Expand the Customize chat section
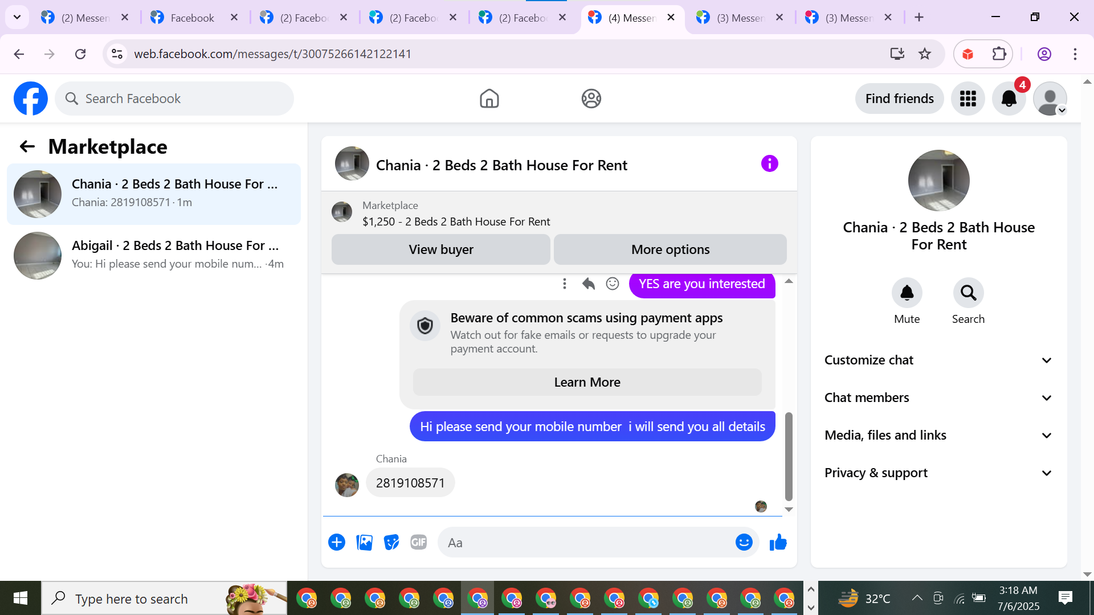This screenshot has width=1094, height=615. coord(938,360)
